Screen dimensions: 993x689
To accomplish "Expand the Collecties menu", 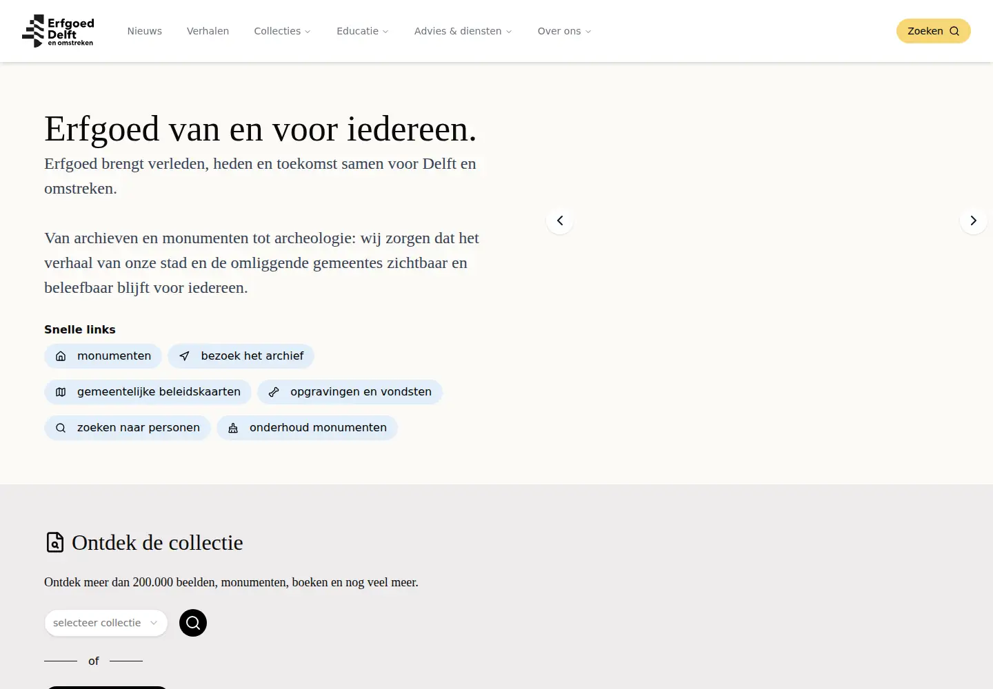I will tap(282, 31).
